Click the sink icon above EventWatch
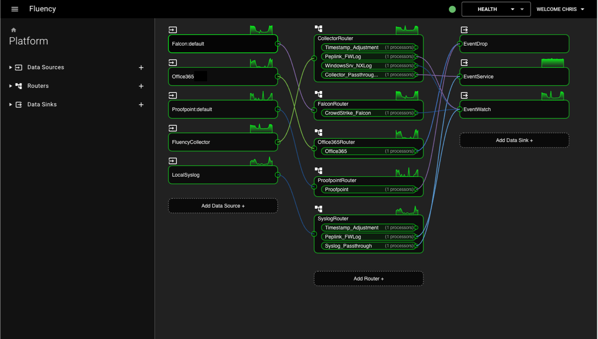This screenshot has width=598, height=339. point(464,95)
